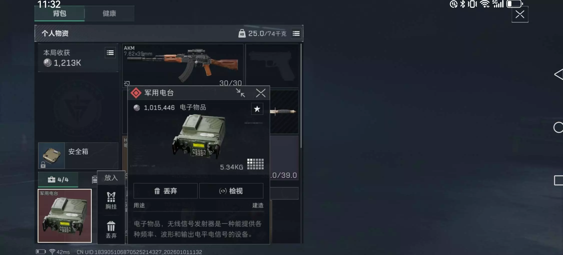
Task: Select the 背包 tab
Action: pos(60,13)
